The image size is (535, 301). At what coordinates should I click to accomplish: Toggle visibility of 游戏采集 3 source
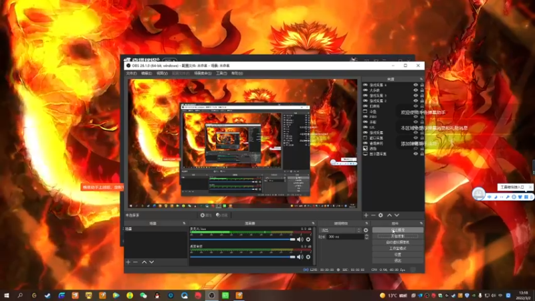pyautogui.click(x=415, y=96)
